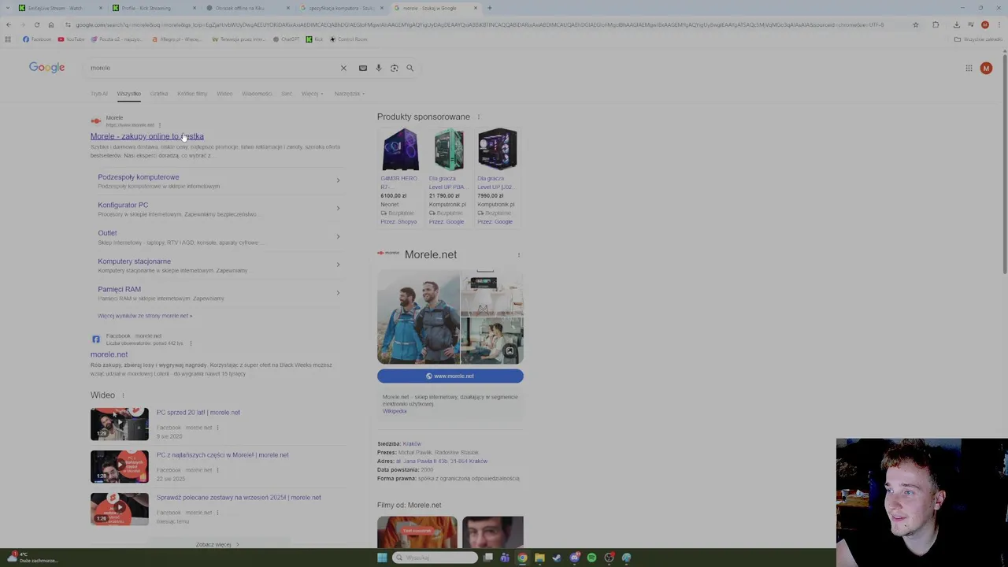Start voice search with the microphone icon
Image resolution: width=1008 pixels, height=567 pixels.
(379, 68)
